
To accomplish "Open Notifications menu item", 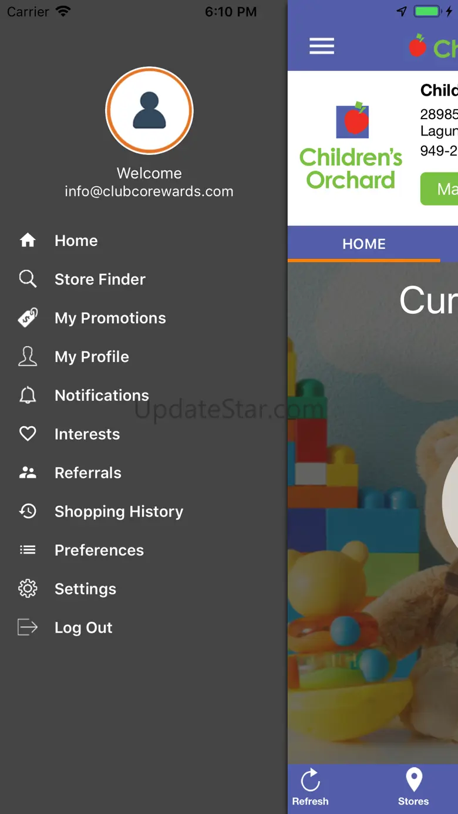I will (x=102, y=395).
